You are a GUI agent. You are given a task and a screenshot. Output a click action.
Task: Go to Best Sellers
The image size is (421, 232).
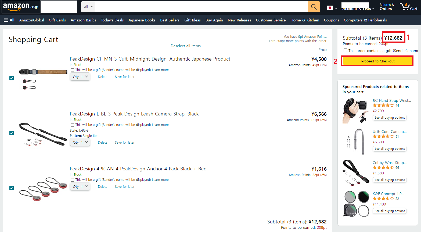170,20
